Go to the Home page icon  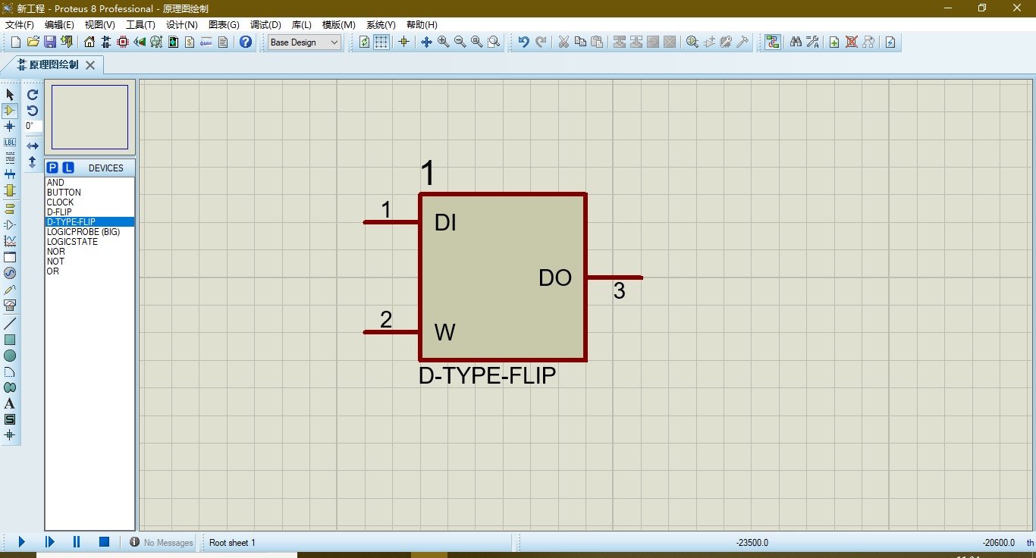coord(89,42)
